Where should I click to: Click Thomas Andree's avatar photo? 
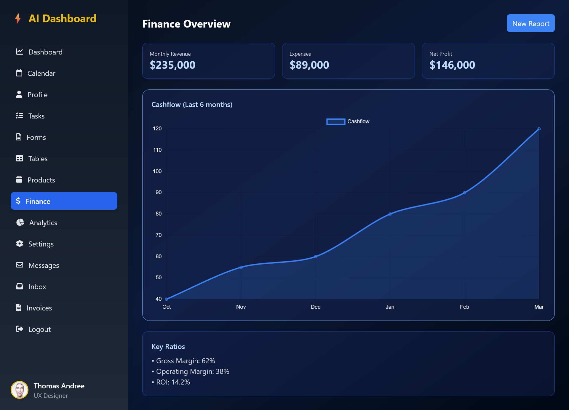coord(20,390)
